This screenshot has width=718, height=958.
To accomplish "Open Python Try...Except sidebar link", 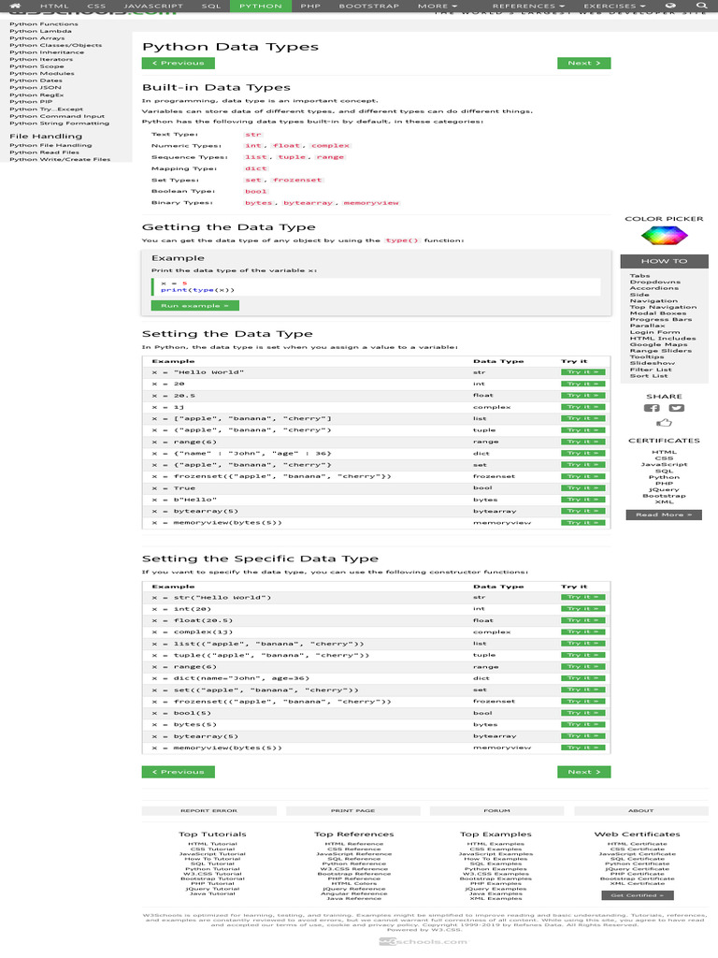I will [47, 109].
